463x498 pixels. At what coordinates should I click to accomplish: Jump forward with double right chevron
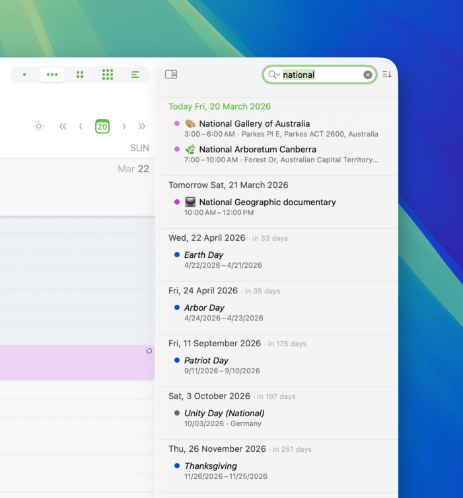tap(142, 127)
